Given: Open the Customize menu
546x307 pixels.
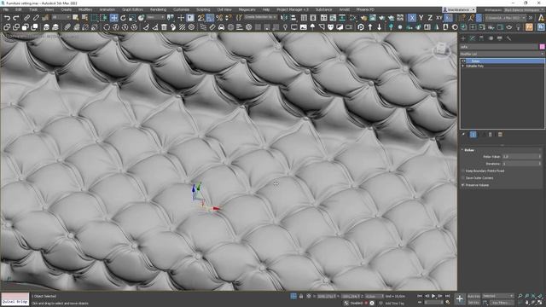Looking at the screenshot, I should point(181,9).
